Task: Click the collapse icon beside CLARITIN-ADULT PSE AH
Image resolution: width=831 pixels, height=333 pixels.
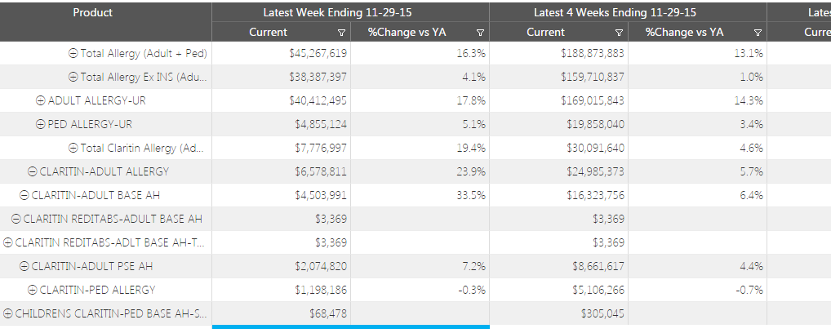Action: click(24, 267)
